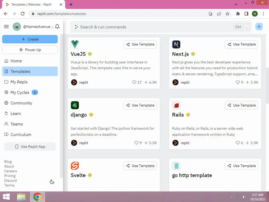The width and height of the screenshot is (269, 202).
Task: Click the taskbar volume icon
Action: point(244,197)
